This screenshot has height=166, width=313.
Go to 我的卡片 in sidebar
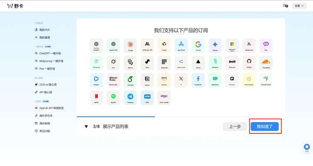coord(42,30)
